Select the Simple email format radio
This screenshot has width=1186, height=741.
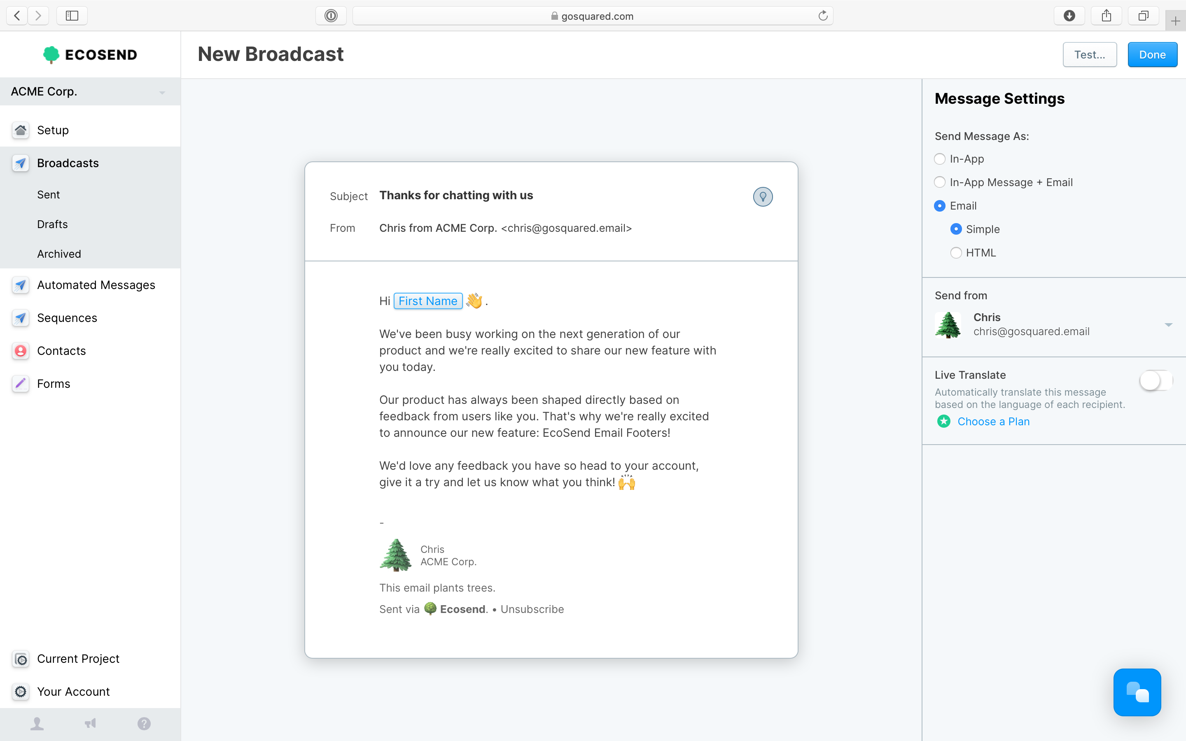tap(956, 229)
